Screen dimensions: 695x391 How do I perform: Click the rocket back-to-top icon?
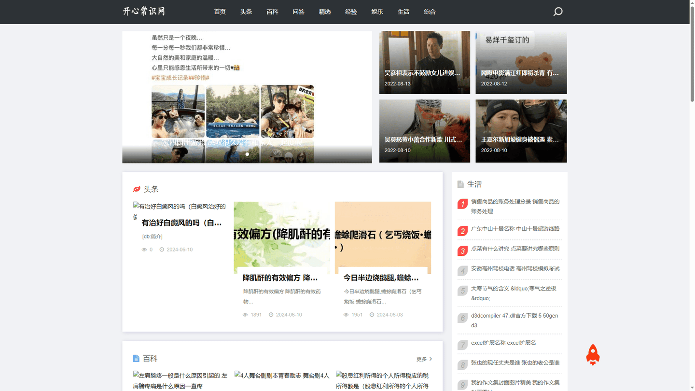coord(593,354)
